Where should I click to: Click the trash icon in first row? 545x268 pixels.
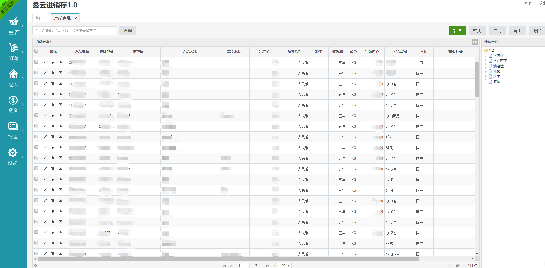tap(53, 62)
